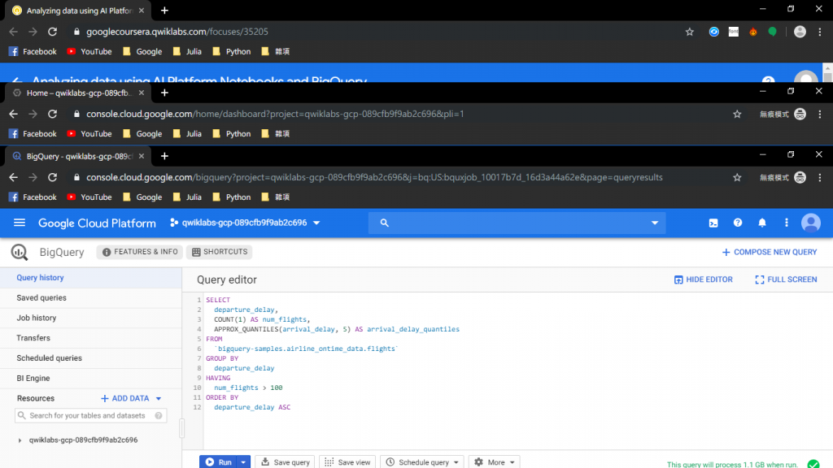Open Julia bookmark folder in Home dashboard window

coord(187,134)
